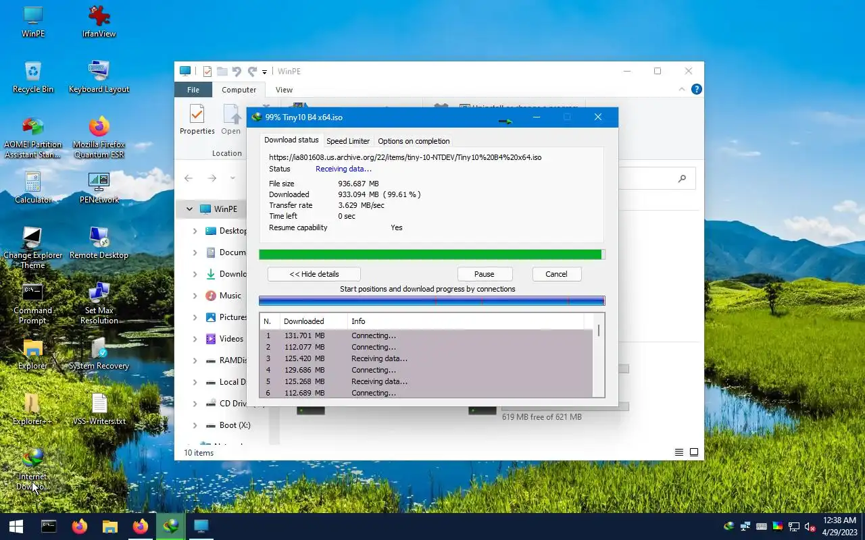865x540 pixels.
Task: Switch Explorer to details view icon
Action: click(x=679, y=452)
